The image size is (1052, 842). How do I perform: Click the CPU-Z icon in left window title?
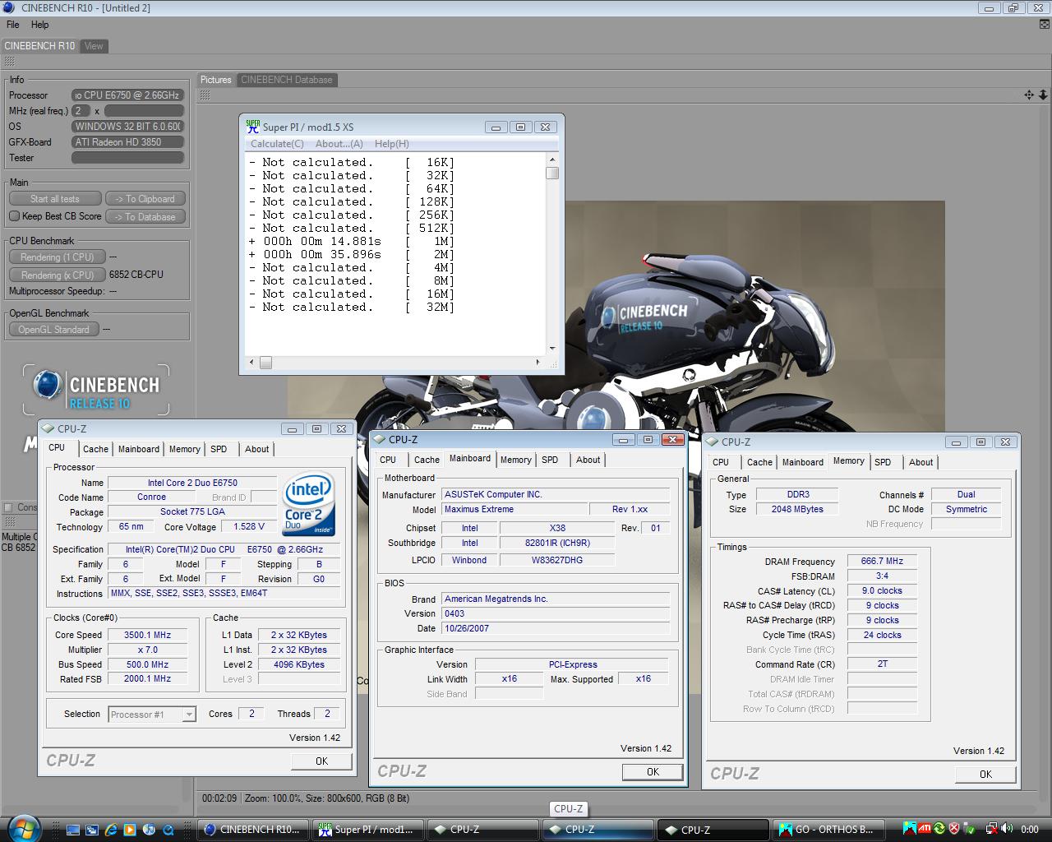48,428
